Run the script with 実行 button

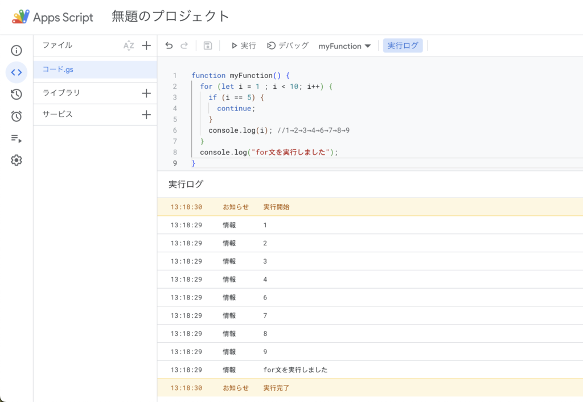pos(243,46)
